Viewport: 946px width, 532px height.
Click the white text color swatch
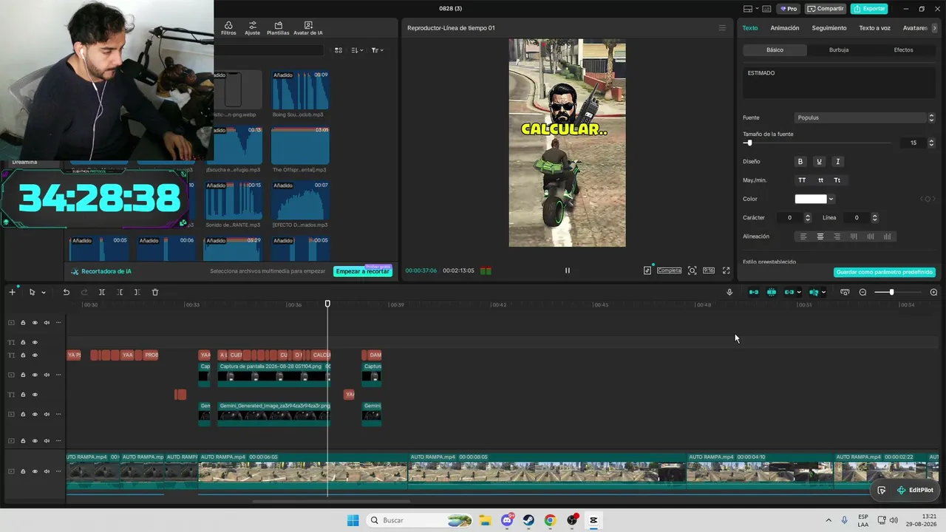(x=811, y=199)
